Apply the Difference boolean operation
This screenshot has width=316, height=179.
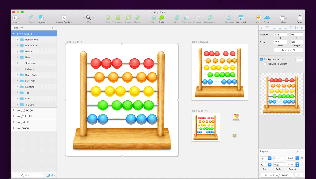pos(210,18)
